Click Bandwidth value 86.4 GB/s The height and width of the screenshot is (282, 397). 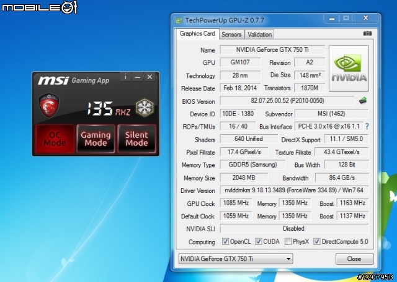342,177
